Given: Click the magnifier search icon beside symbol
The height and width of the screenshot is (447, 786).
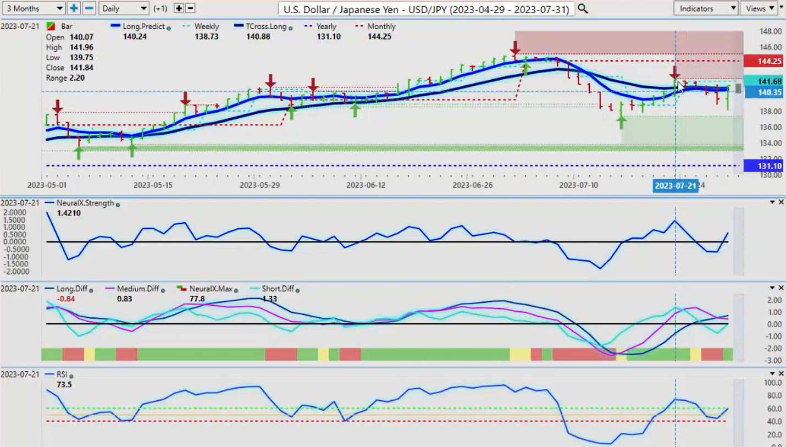Looking at the screenshot, I should tap(583, 9).
